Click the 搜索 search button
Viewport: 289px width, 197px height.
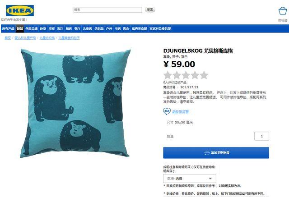(x=150, y=9)
